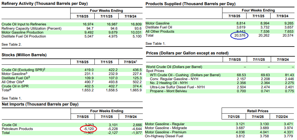Image resolution: width=297 pixels, height=140 pixels.
Task: Select the Propane - Mont Belvieu row label
Action: click(x=168, y=91)
